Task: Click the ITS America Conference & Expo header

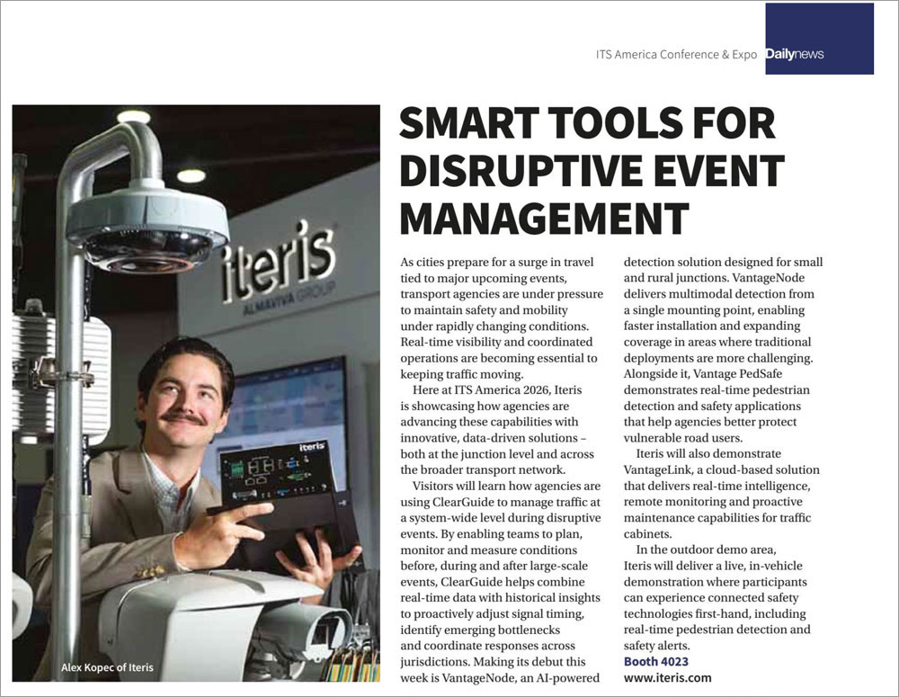Action: point(677,55)
